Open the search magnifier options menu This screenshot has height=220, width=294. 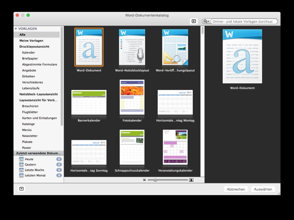coord(206,21)
